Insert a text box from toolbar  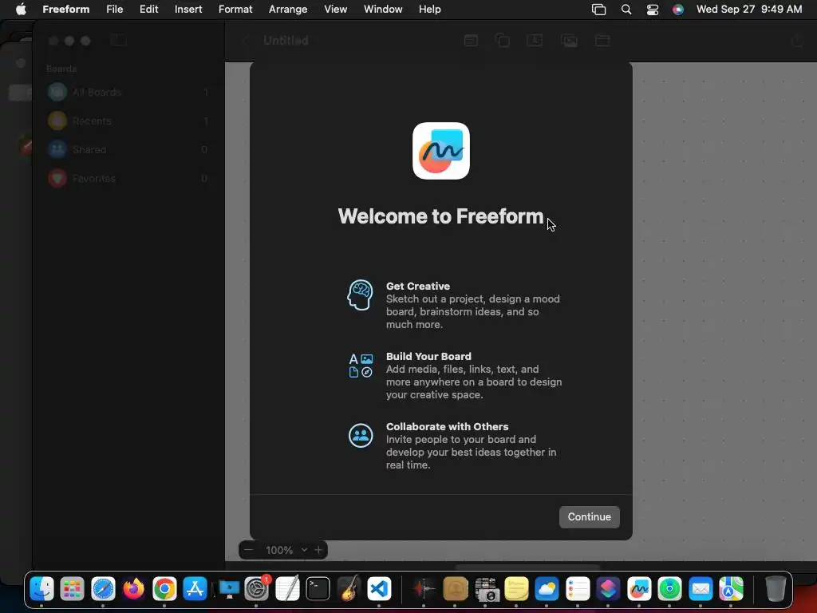535,41
